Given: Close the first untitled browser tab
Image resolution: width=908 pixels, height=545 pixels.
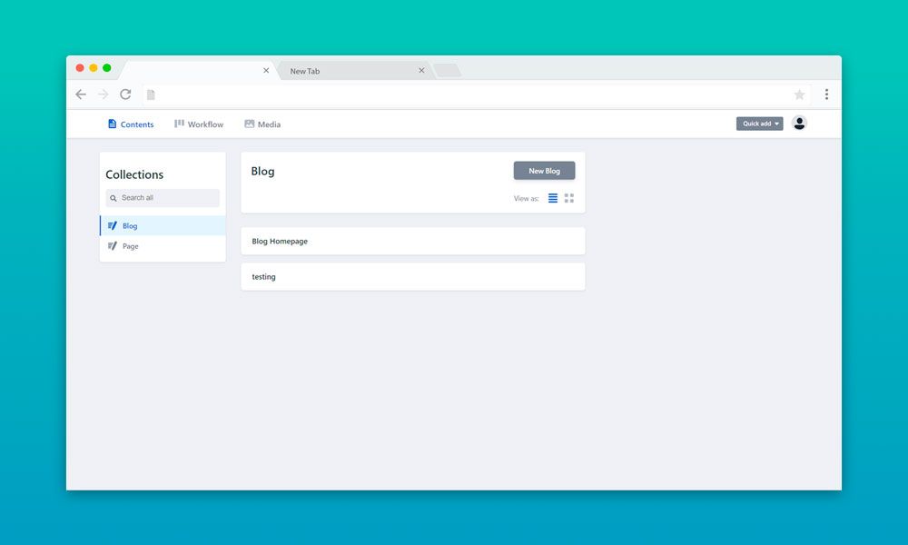Looking at the screenshot, I should pyautogui.click(x=266, y=70).
